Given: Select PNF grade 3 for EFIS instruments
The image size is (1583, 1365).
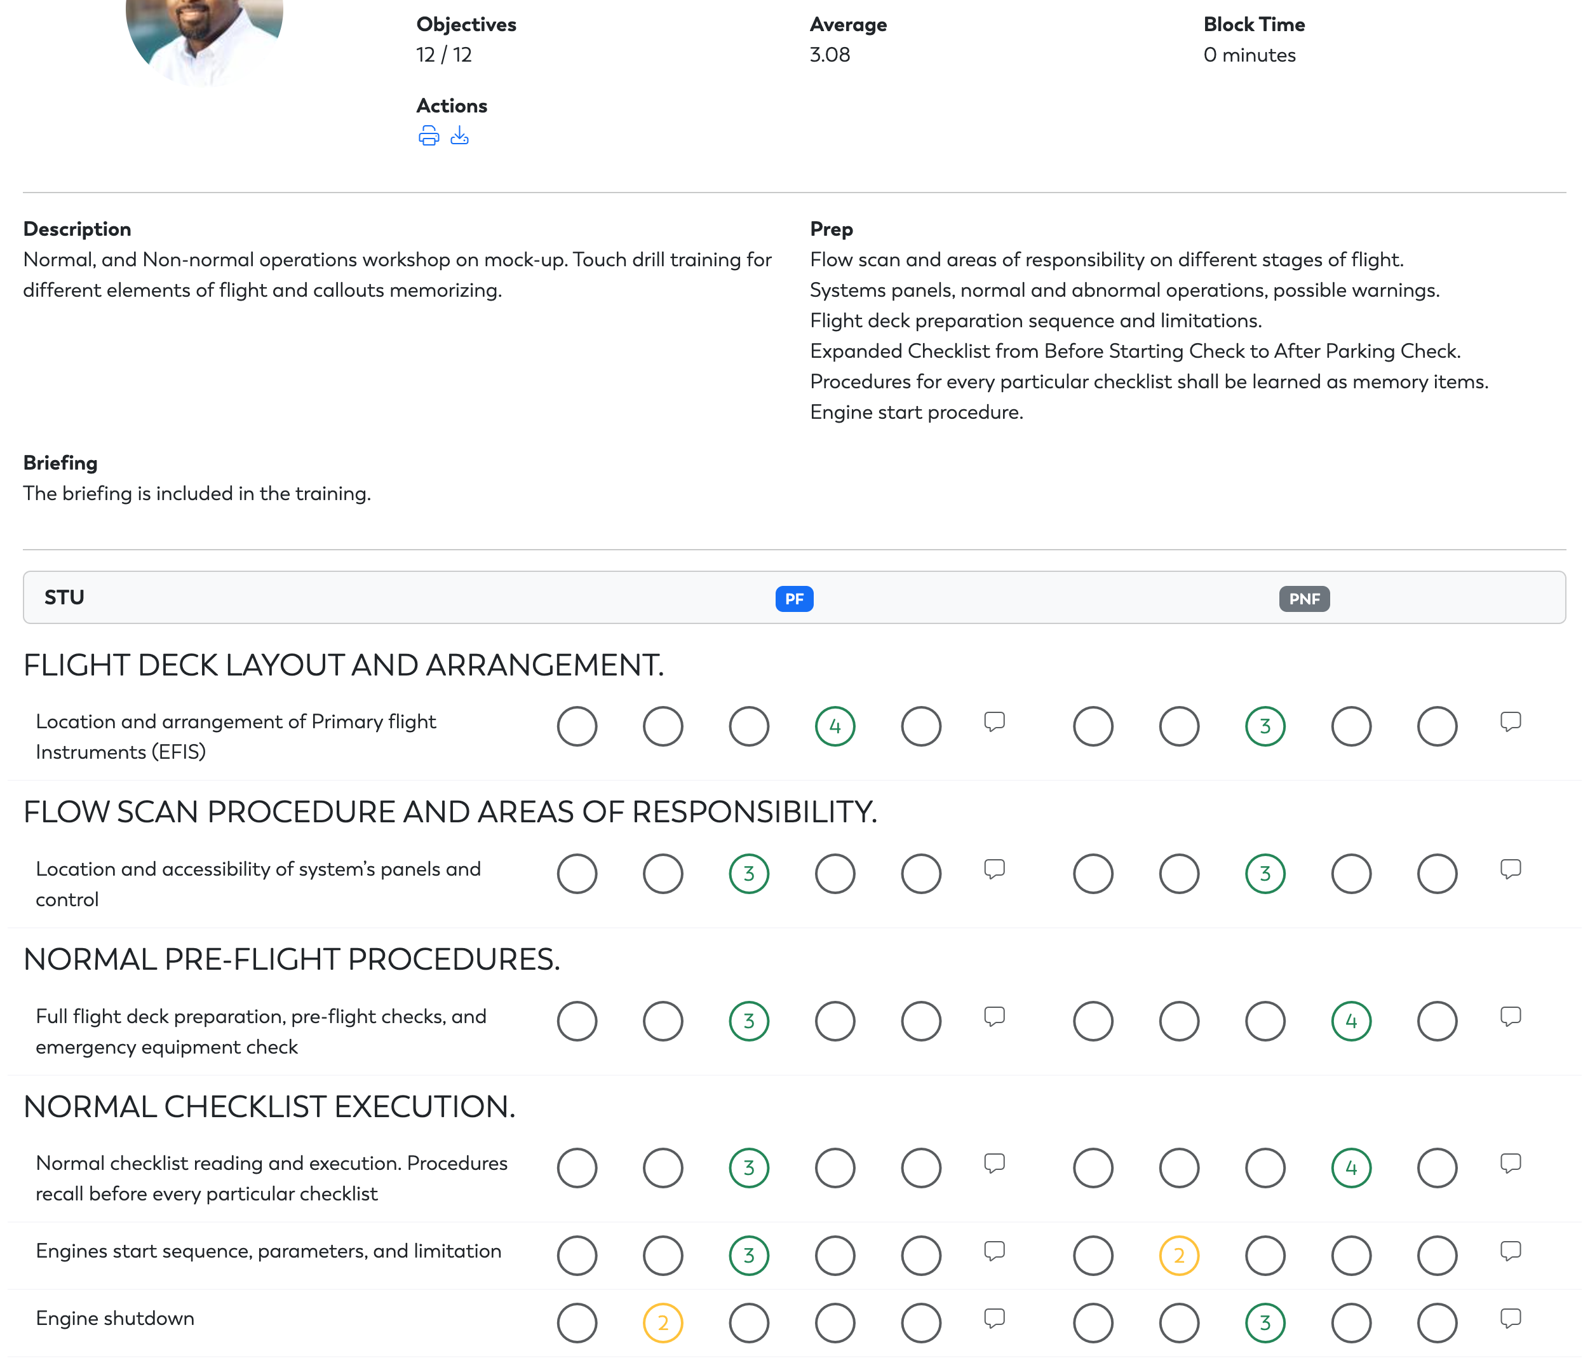Looking at the screenshot, I should (x=1265, y=726).
